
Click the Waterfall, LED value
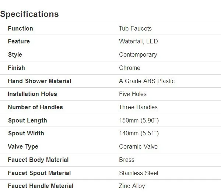[138, 42]
